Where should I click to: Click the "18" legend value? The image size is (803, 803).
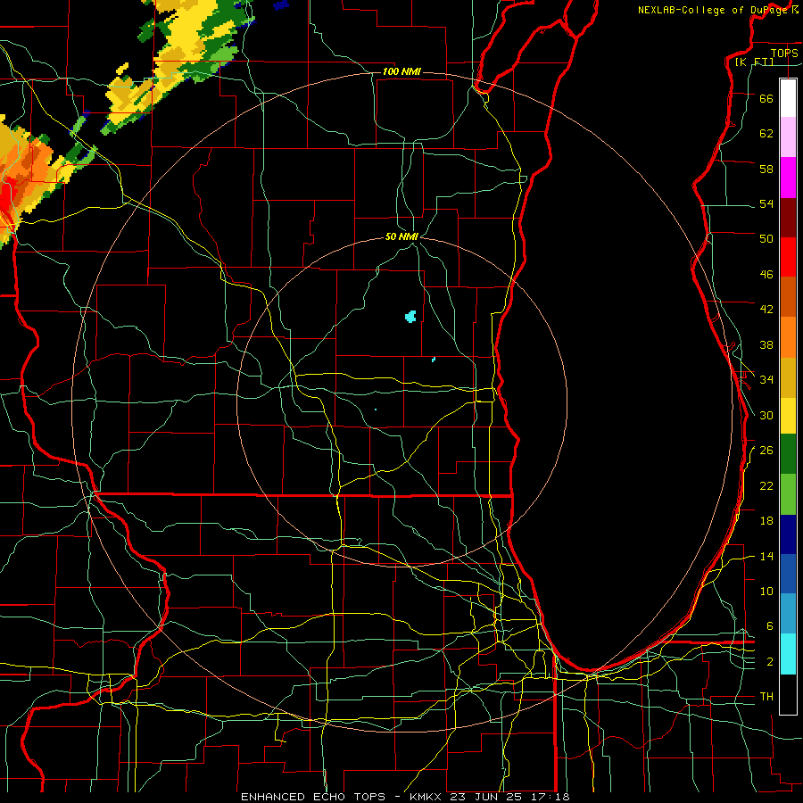[766, 521]
